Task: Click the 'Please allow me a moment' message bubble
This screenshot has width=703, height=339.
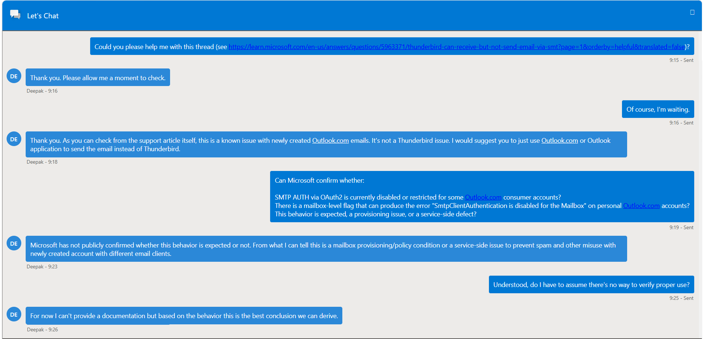Action: click(x=98, y=77)
